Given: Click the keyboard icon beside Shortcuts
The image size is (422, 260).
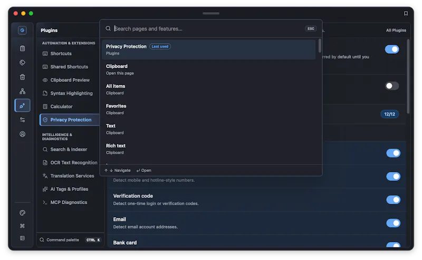Looking at the screenshot, I should coord(45,54).
